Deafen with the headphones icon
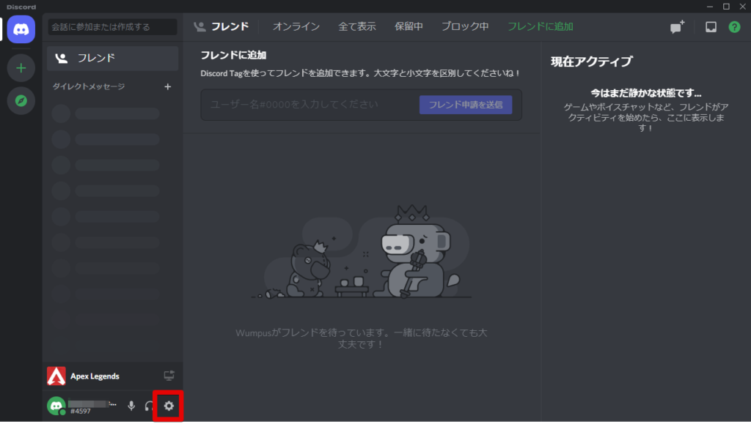The width and height of the screenshot is (751, 424). click(149, 406)
